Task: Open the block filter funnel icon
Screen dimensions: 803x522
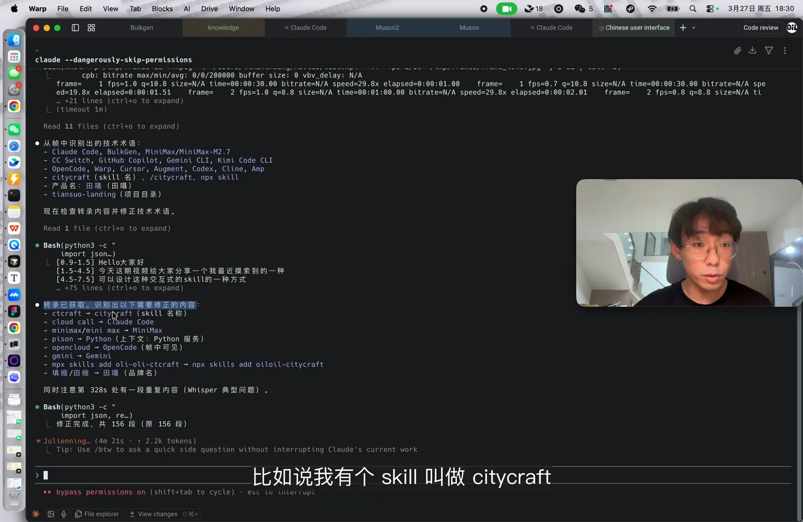Action: pos(769,50)
